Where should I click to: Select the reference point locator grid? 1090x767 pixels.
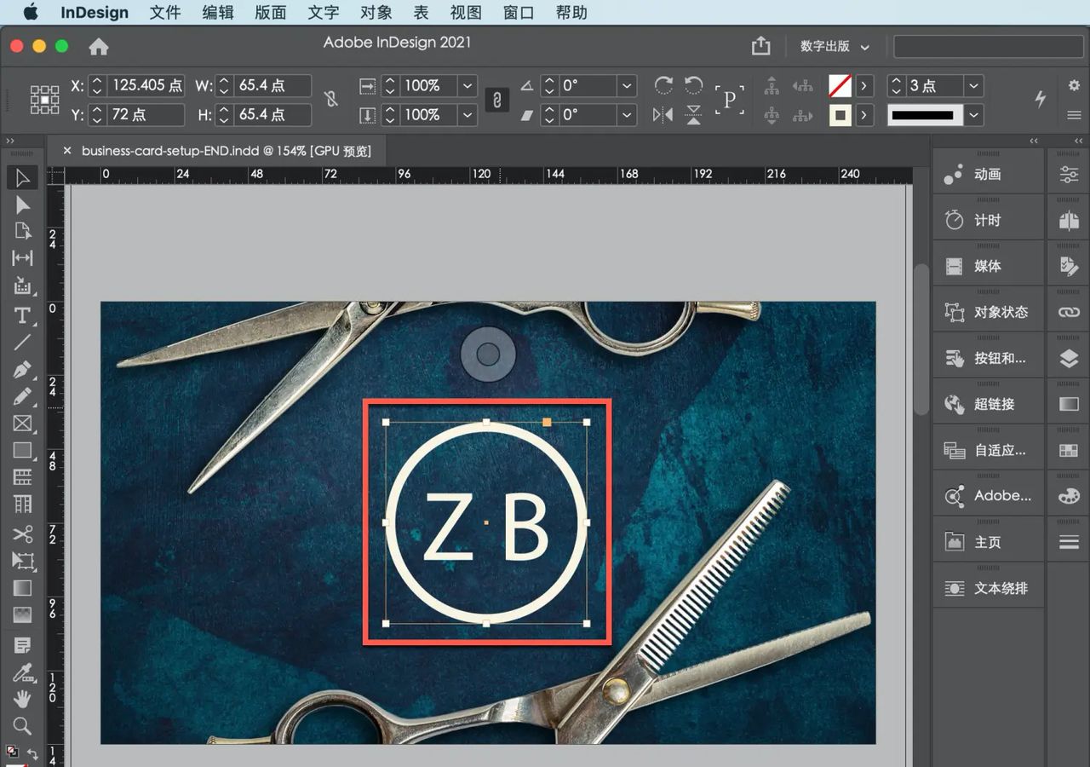[x=44, y=100]
